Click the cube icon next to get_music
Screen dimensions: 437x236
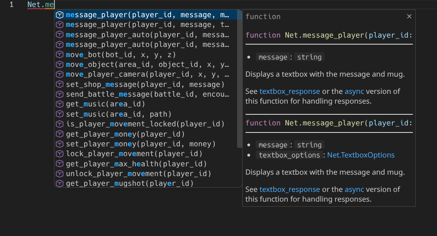pos(60,104)
